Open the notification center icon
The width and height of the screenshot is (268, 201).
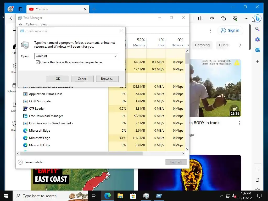pyautogui.click(x=259, y=196)
